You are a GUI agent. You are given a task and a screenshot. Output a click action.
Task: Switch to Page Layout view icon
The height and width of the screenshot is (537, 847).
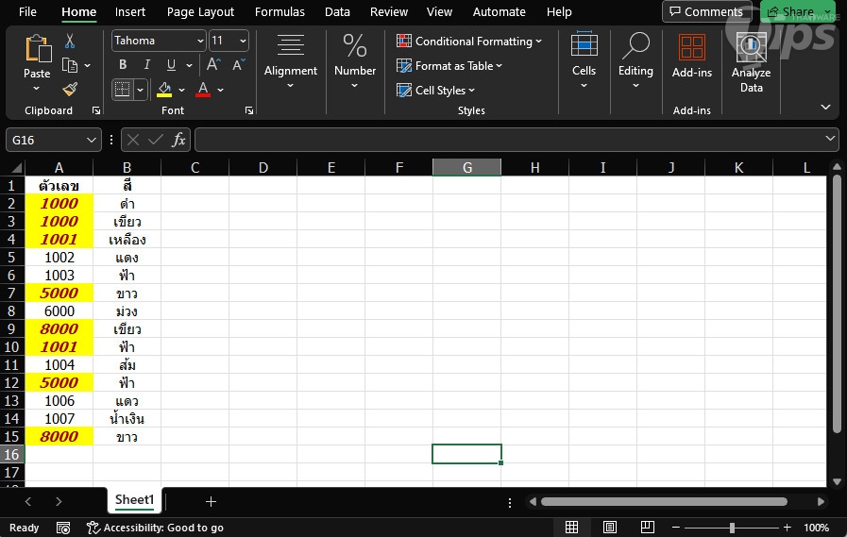pos(609,528)
